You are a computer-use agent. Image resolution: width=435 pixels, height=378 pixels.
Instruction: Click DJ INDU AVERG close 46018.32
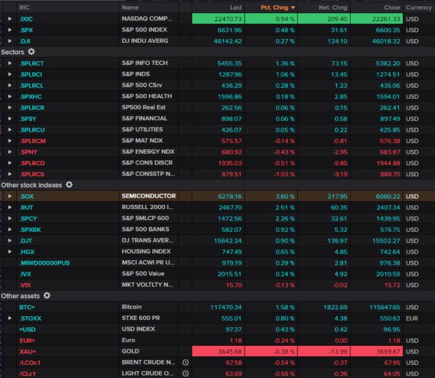(386, 42)
